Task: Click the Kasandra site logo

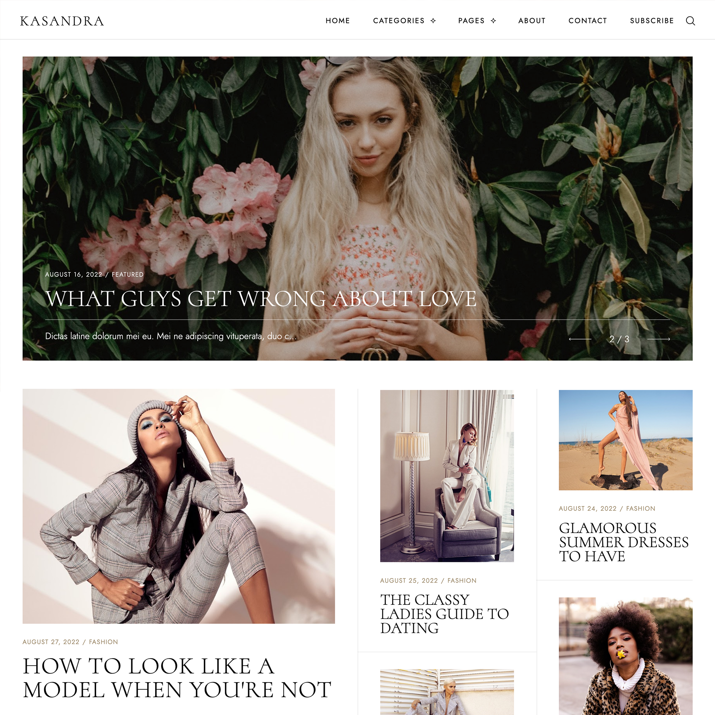Action: pos(62,21)
